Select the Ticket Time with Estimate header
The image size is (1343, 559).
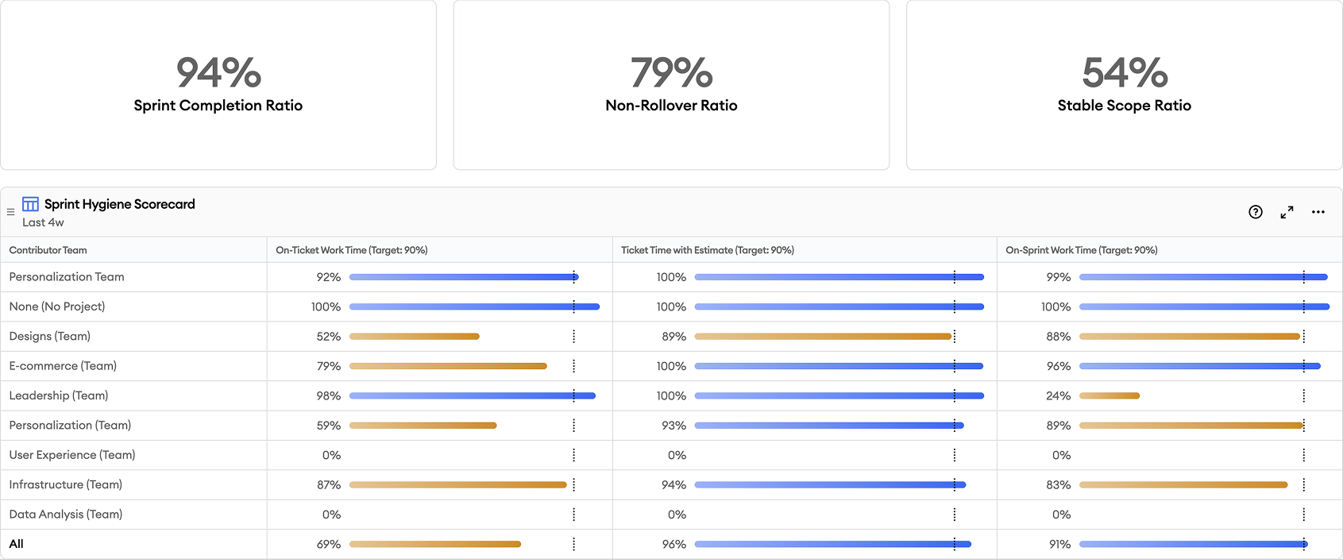[x=706, y=249]
